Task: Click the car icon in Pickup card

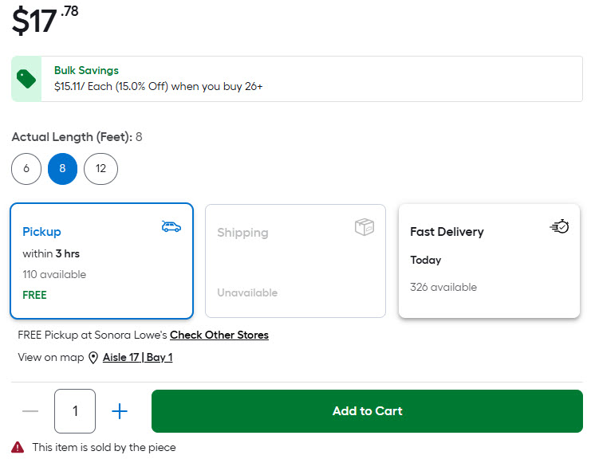Action: tap(171, 227)
